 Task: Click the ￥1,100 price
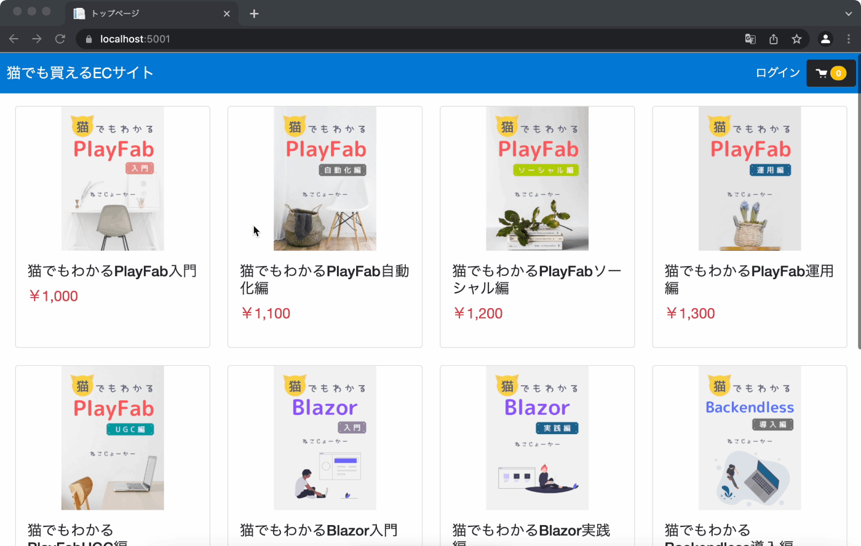pos(265,314)
